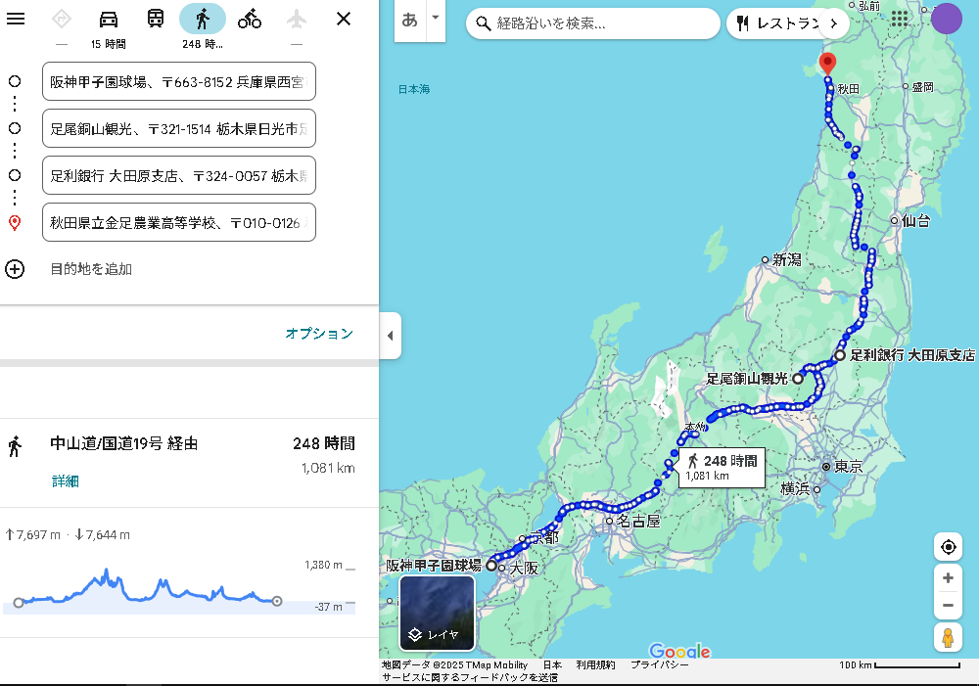Open 詳細 for the walking route
Viewport: 979px width, 686px height.
[x=65, y=481]
